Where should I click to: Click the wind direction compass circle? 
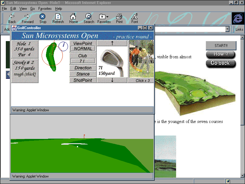pos(63,46)
